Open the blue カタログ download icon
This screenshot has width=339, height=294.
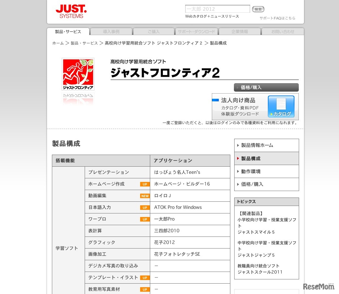pyautogui.click(x=281, y=106)
